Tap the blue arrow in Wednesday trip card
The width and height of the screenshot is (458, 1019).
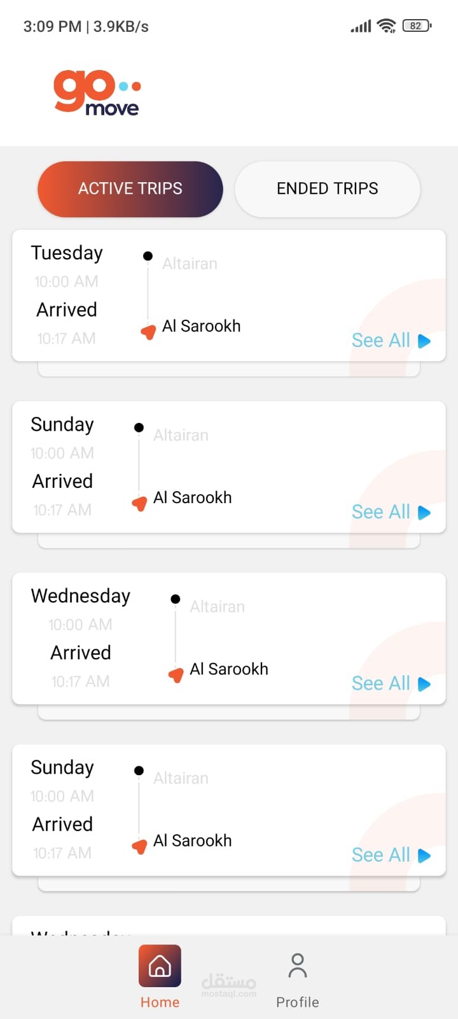point(424,684)
